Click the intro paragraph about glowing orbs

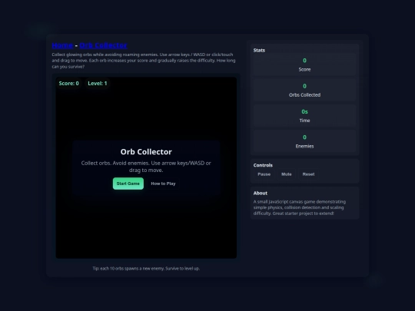point(144,61)
